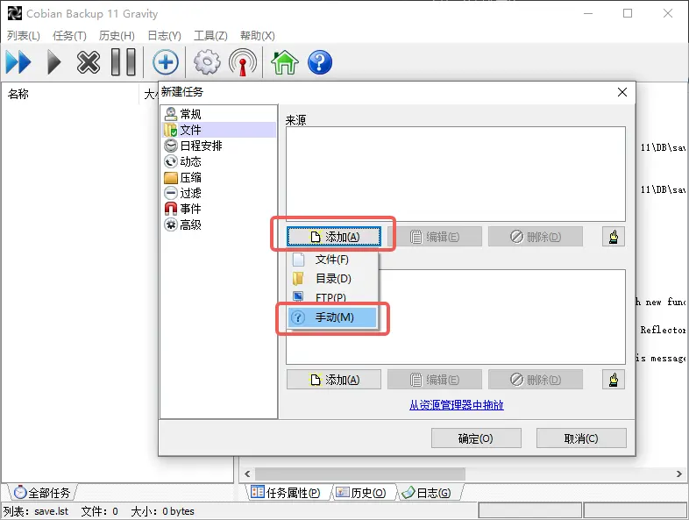
Task: Open the 工具(Z) menu
Action: [211, 36]
